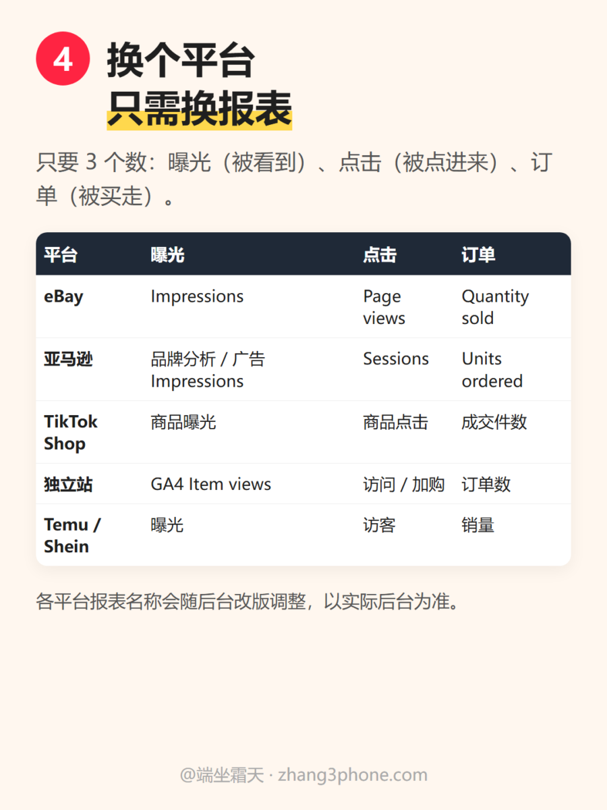Click the '销量' cell
607x810 pixels.
click(478, 525)
